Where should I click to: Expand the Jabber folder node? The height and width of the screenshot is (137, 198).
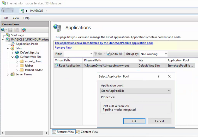[x=17, y=66]
